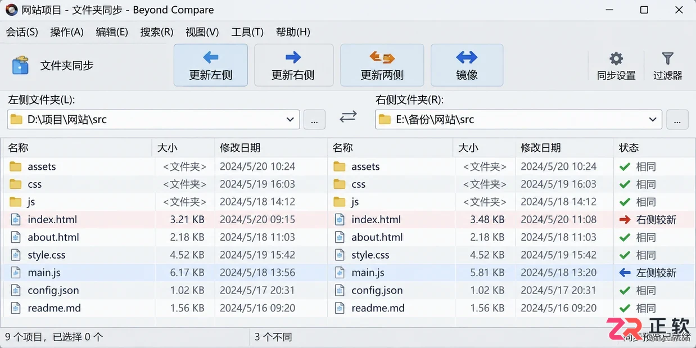Click the 文件夹同步 session icon
Screen dimensions: 696x348
pos(20,65)
